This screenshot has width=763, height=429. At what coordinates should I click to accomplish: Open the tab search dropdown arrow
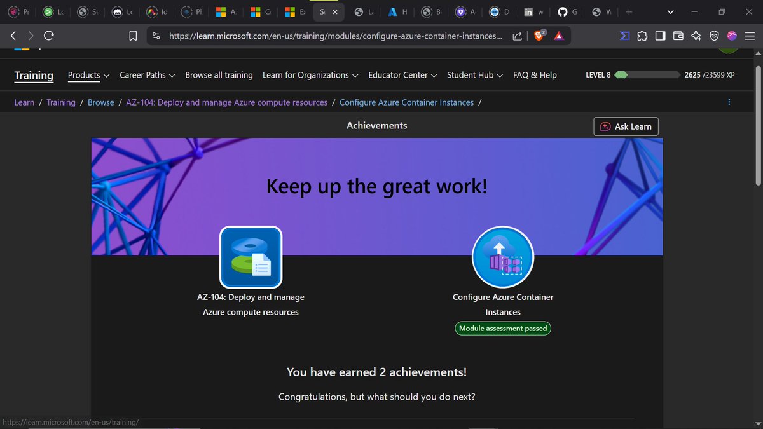tap(670, 11)
